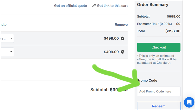This screenshot has height=110, width=196.
Task: Focus the 'Add Promo Code here' field
Action: click(x=159, y=91)
